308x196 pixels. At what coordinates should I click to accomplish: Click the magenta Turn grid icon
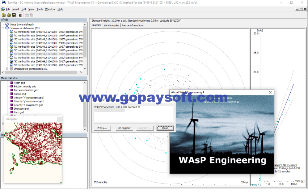[12, 112]
